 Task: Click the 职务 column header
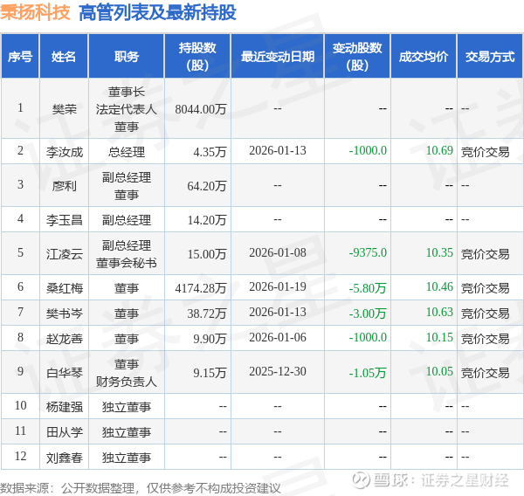click(127, 57)
